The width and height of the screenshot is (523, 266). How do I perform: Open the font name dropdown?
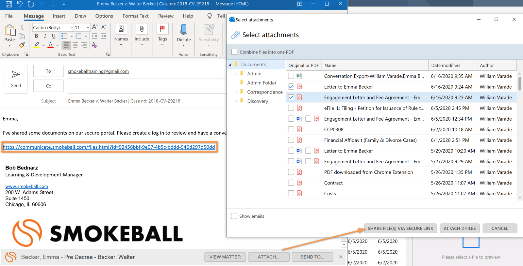coord(72,27)
